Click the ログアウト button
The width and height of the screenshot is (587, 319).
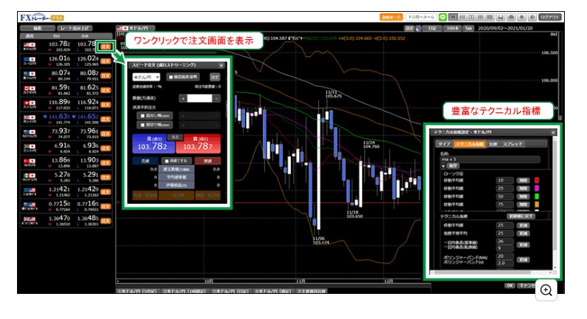coord(551,16)
